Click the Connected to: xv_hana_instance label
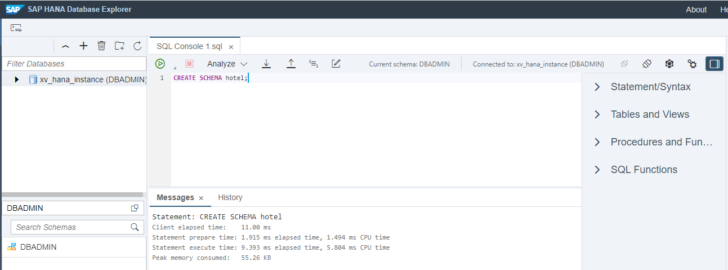This screenshot has width=728, height=270. [x=538, y=64]
